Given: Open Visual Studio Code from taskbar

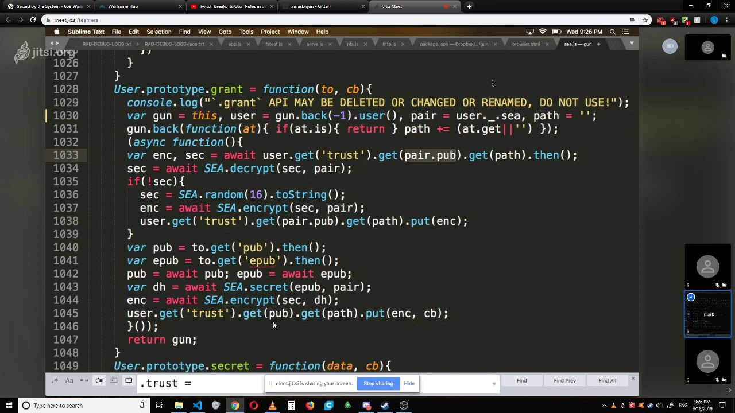Looking at the screenshot, I should (198, 406).
